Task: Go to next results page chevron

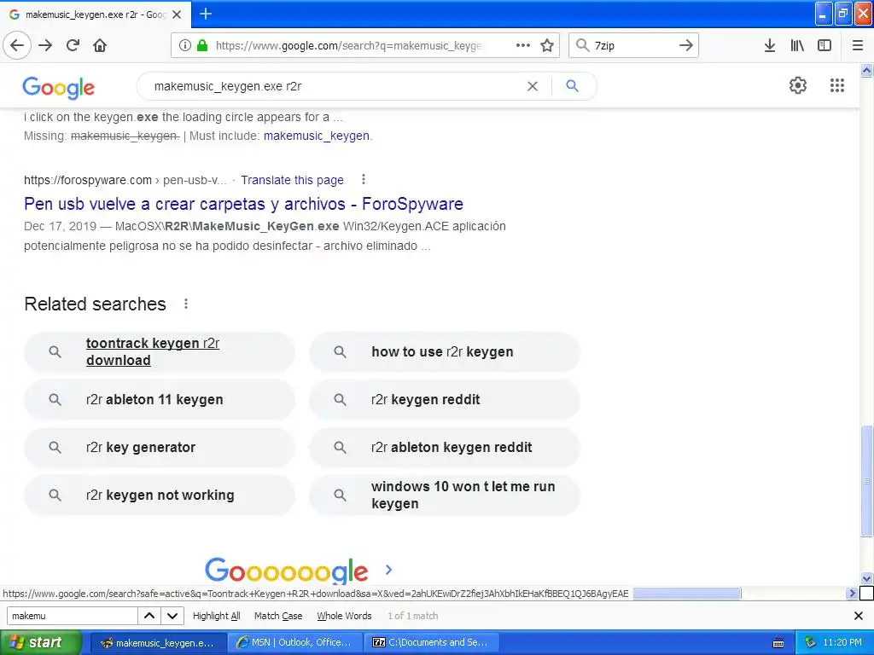Action: coord(388,570)
